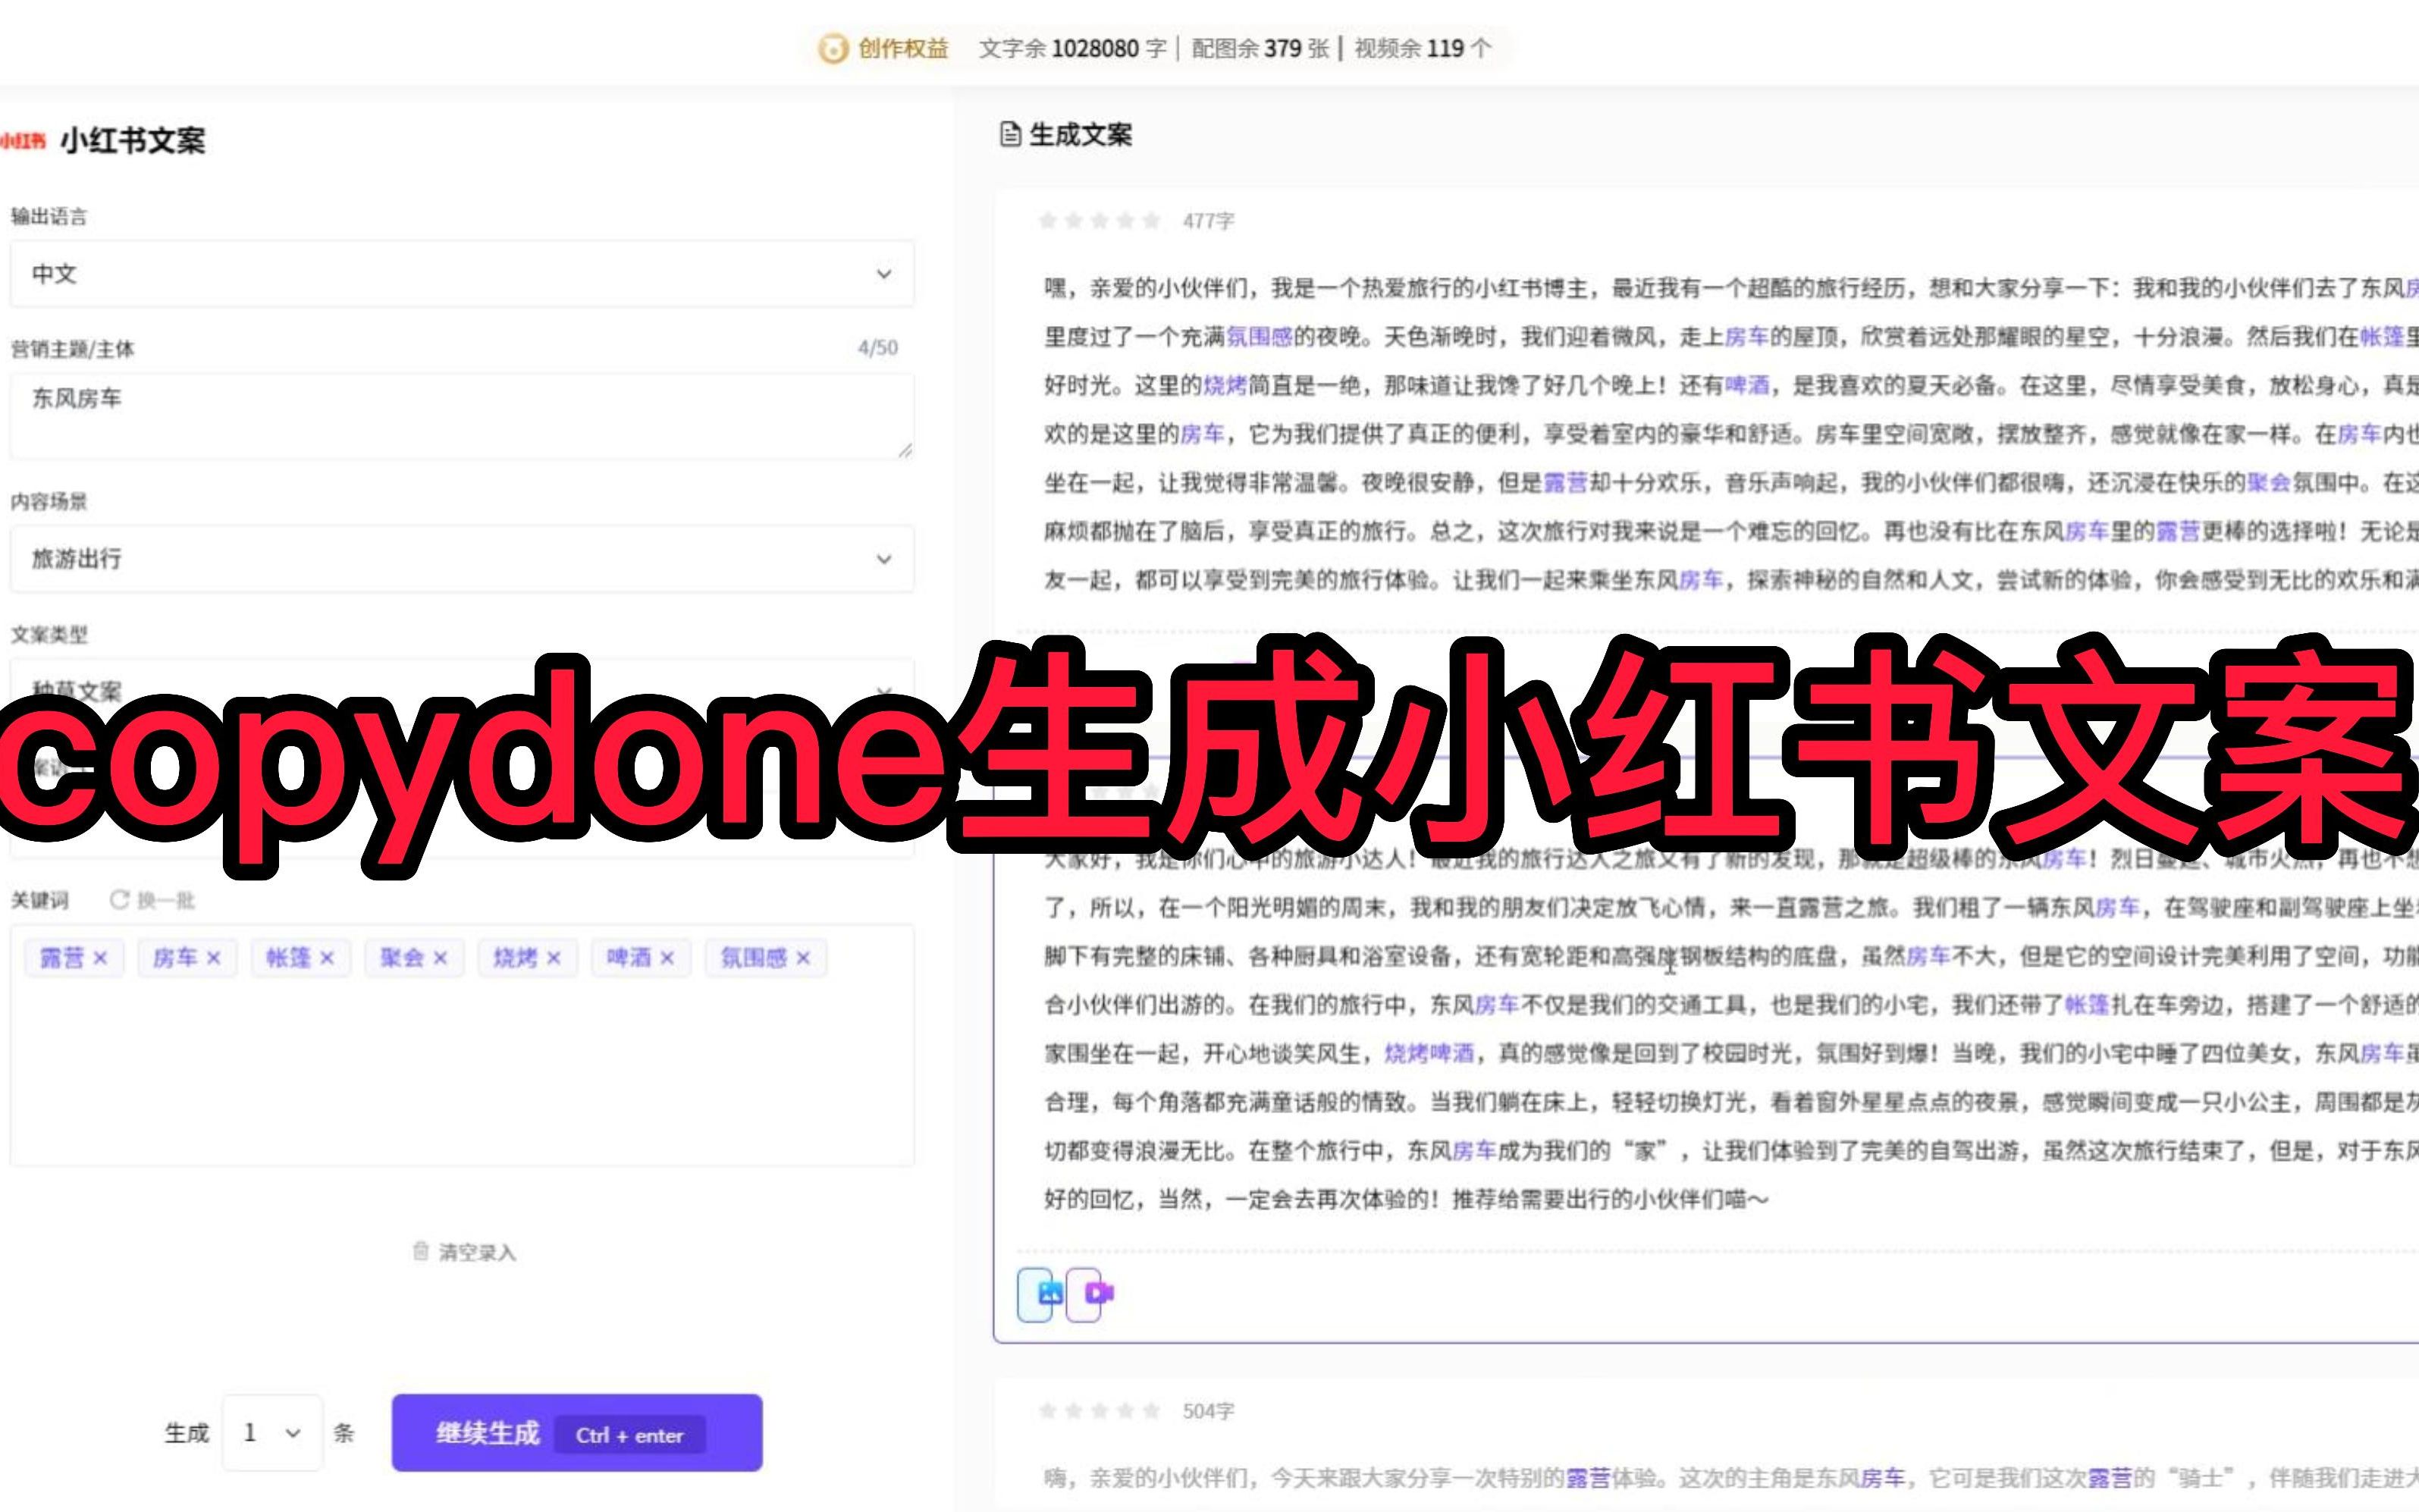Click the third star of the 477字 copy
The image size is (2419, 1512).
tap(1099, 220)
